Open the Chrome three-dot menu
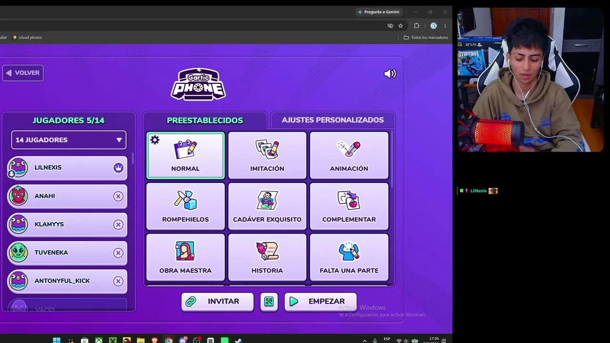Screen dimensions: 610x343 point(445,26)
